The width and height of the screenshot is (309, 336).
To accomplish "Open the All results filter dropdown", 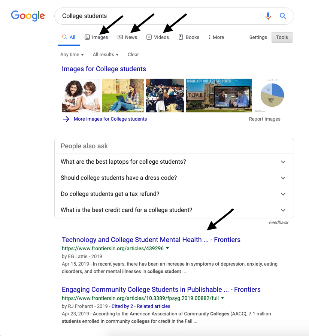I will (x=106, y=55).
